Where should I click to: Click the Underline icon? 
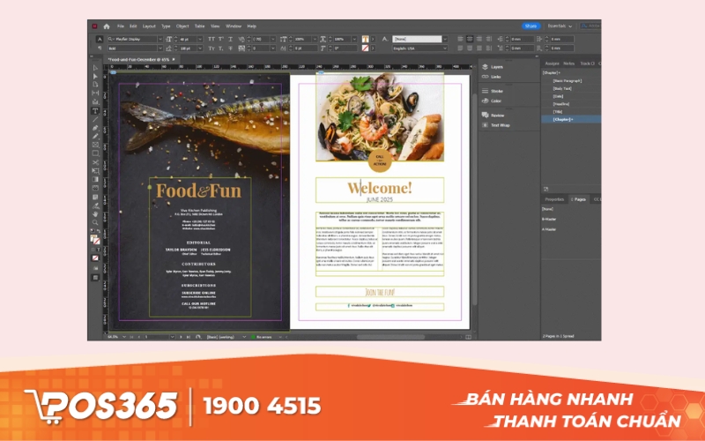point(230,39)
